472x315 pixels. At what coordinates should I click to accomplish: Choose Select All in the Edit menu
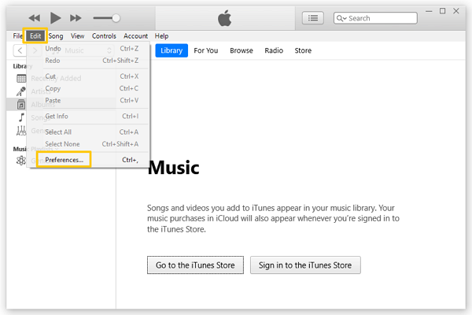point(88,132)
